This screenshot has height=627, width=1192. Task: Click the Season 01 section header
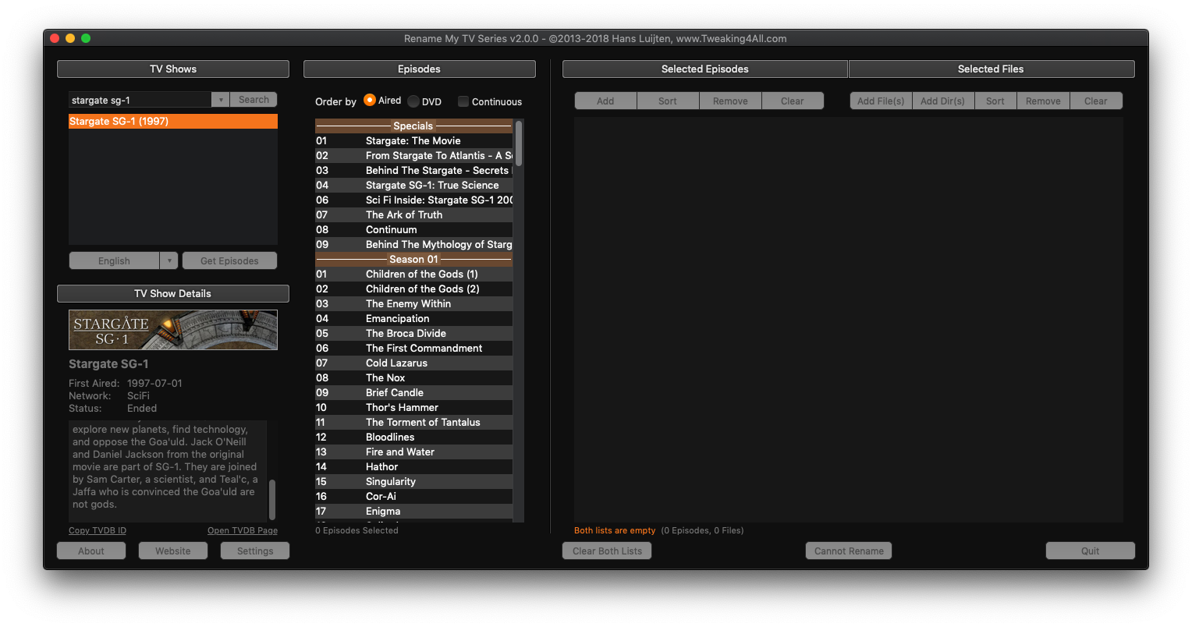click(413, 259)
